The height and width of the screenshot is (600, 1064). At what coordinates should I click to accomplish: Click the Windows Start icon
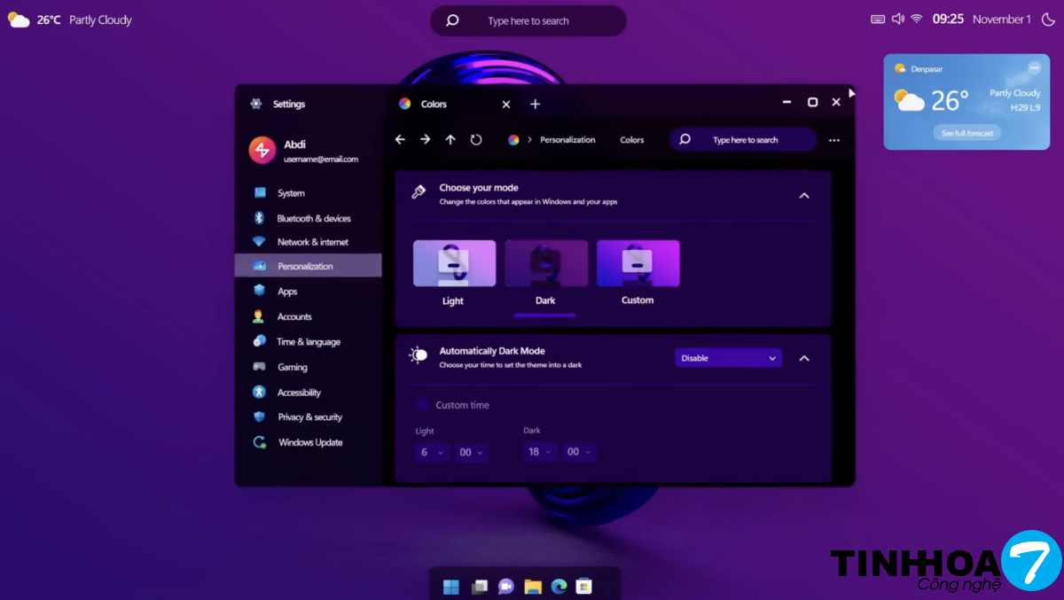[x=451, y=586]
